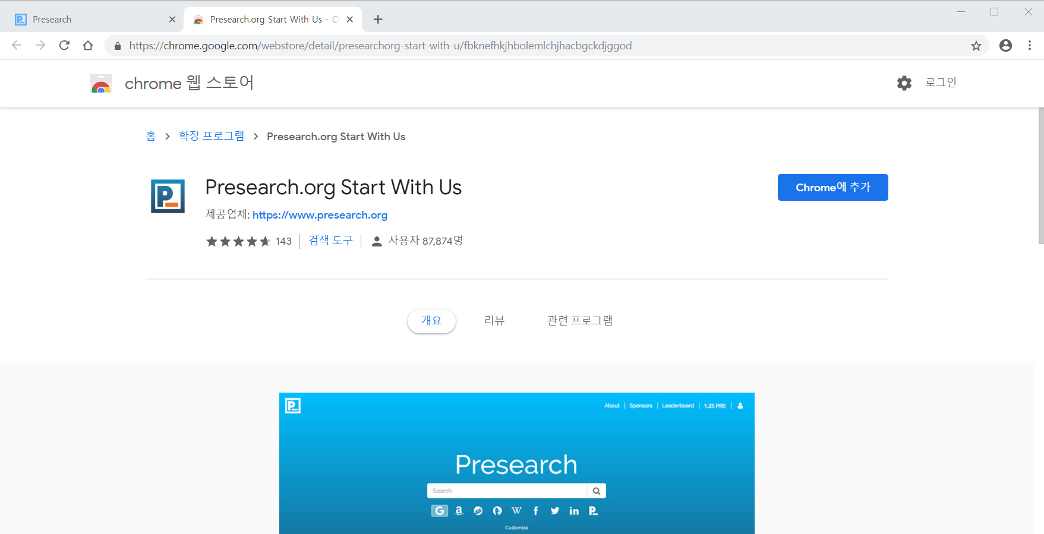
Task: Click the Presearch.org Start With Us heading
Action: [333, 187]
